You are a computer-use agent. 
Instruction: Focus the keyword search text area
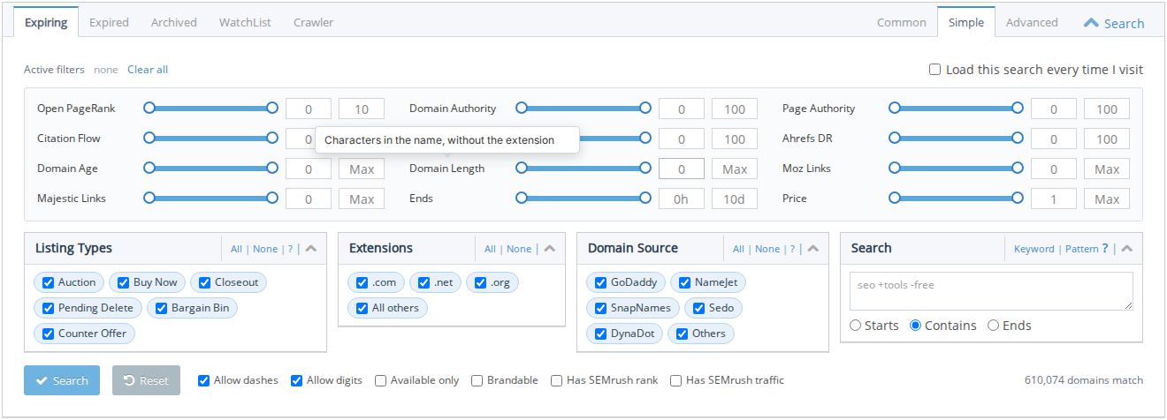click(991, 291)
